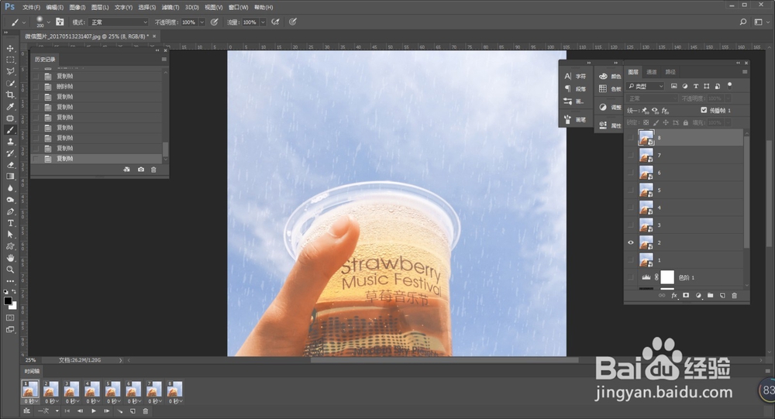Duplicate selected frame in timeline

click(x=133, y=411)
